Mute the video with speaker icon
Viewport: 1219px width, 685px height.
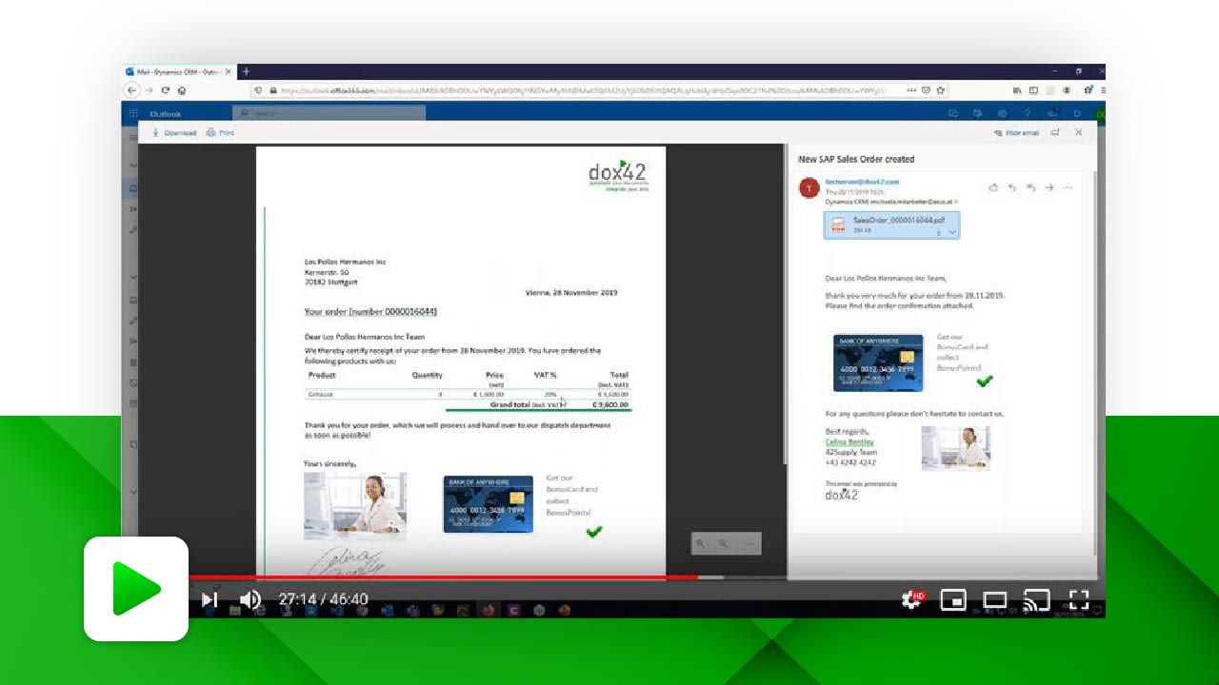(x=250, y=599)
